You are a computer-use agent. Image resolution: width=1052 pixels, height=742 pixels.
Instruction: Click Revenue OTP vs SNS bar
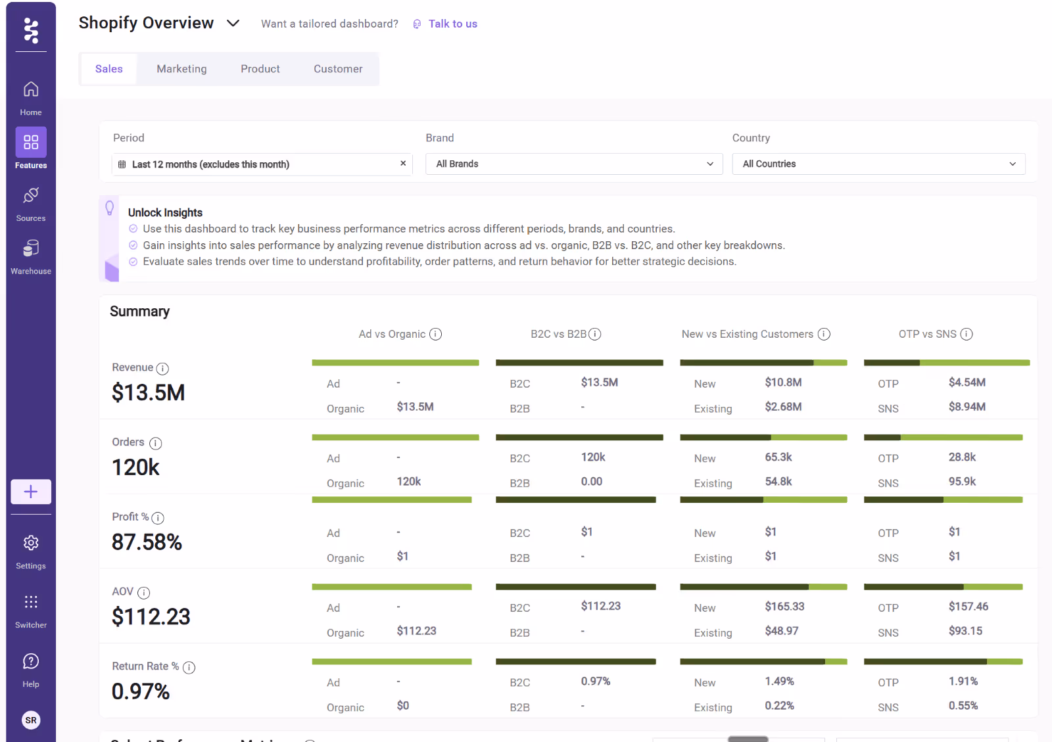pyautogui.click(x=947, y=363)
